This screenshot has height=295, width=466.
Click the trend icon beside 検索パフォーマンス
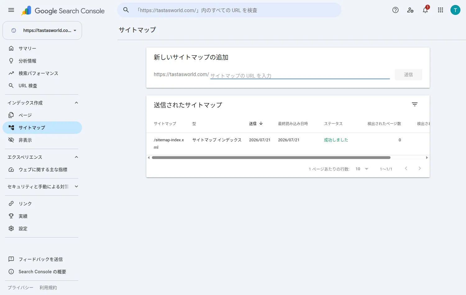pyautogui.click(x=11, y=73)
